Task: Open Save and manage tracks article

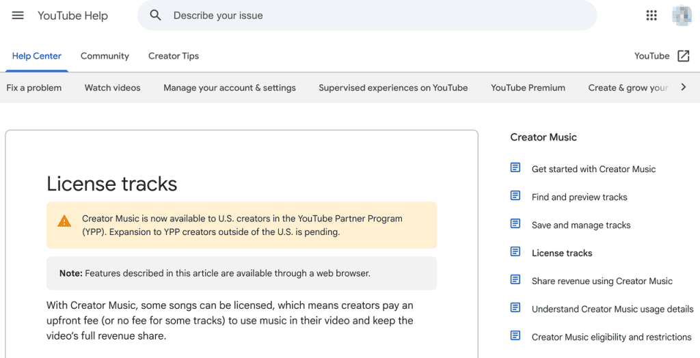Action: click(581, 225)
